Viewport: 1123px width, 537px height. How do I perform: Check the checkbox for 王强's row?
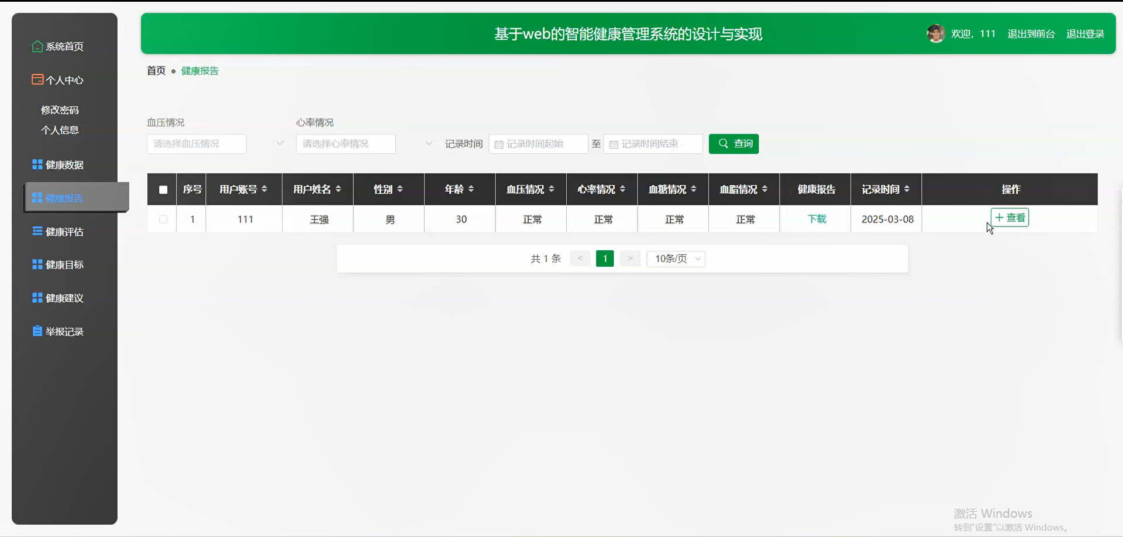162,219
